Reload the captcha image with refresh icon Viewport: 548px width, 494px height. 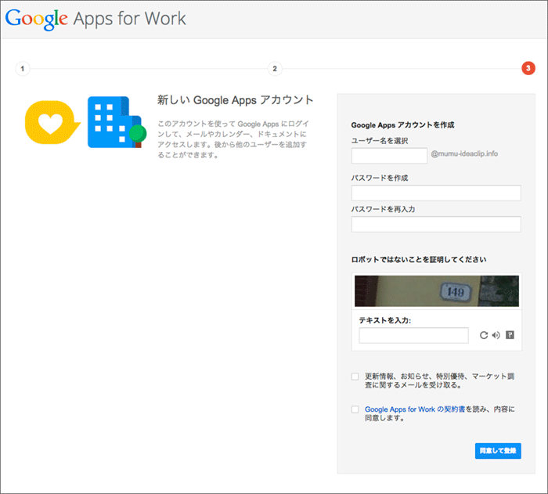[x=484, y=335]
